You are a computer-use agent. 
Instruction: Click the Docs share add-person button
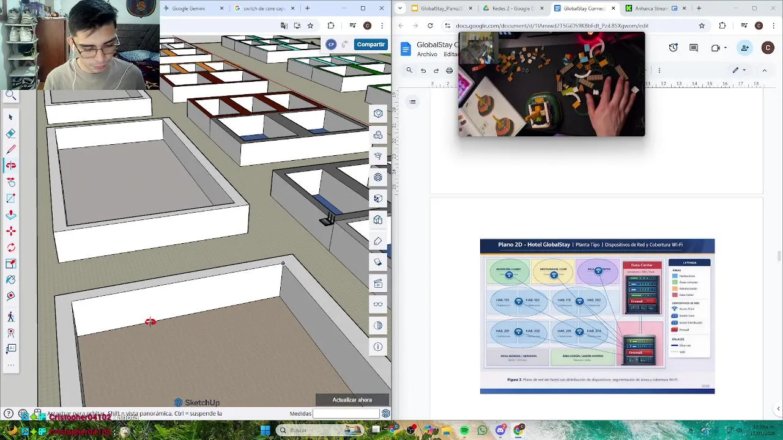[744, 48]
